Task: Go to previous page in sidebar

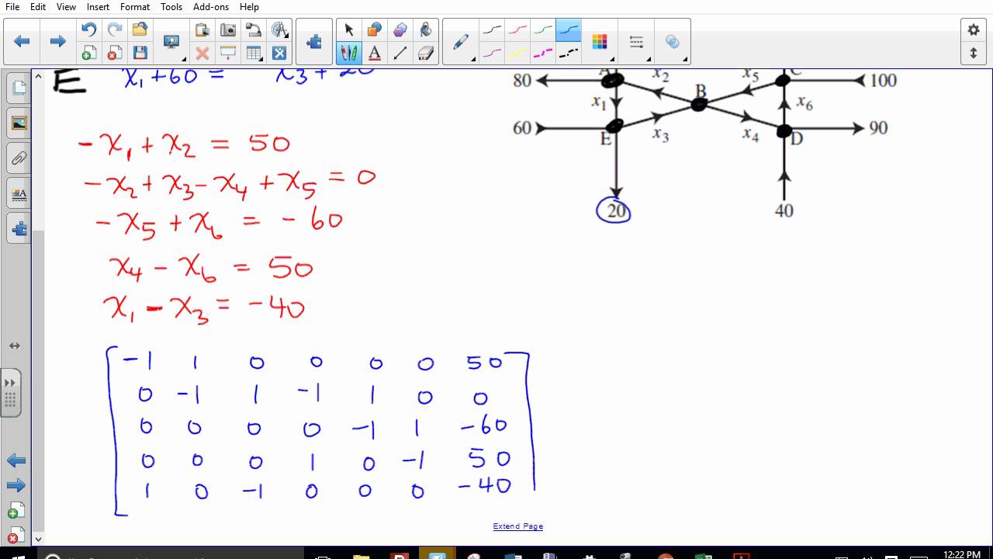Action: point(16,460)
